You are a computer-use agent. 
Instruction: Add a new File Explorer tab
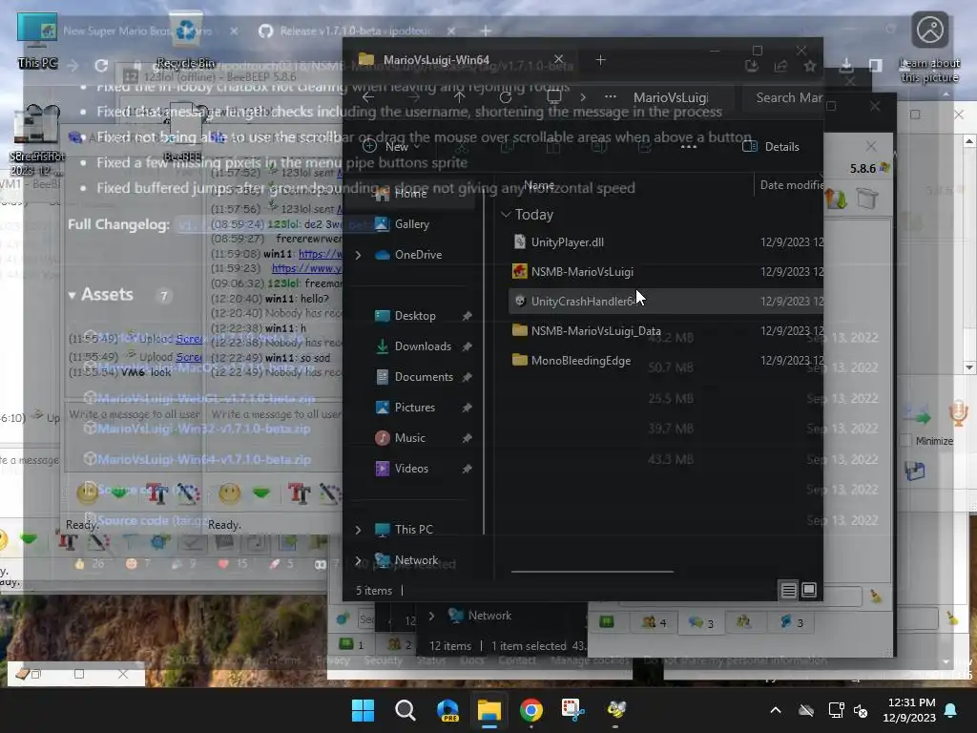[600, 60]
